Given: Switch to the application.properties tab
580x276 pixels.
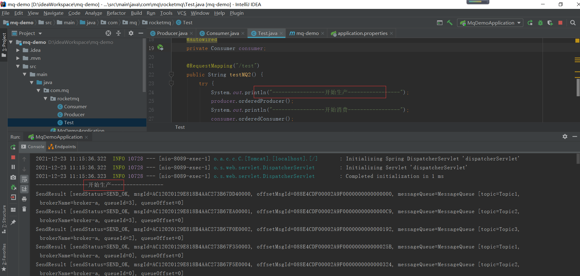Looking at the screenshot, I should pyautogui.click(x=362, y=33).
